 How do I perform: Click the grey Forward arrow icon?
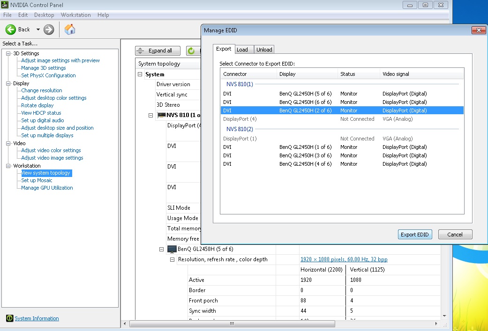coord(49,29)
